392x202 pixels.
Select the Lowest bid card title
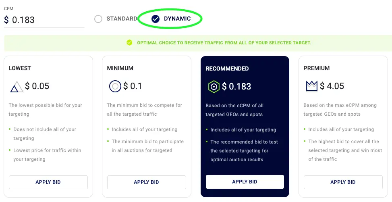[20, 68]
